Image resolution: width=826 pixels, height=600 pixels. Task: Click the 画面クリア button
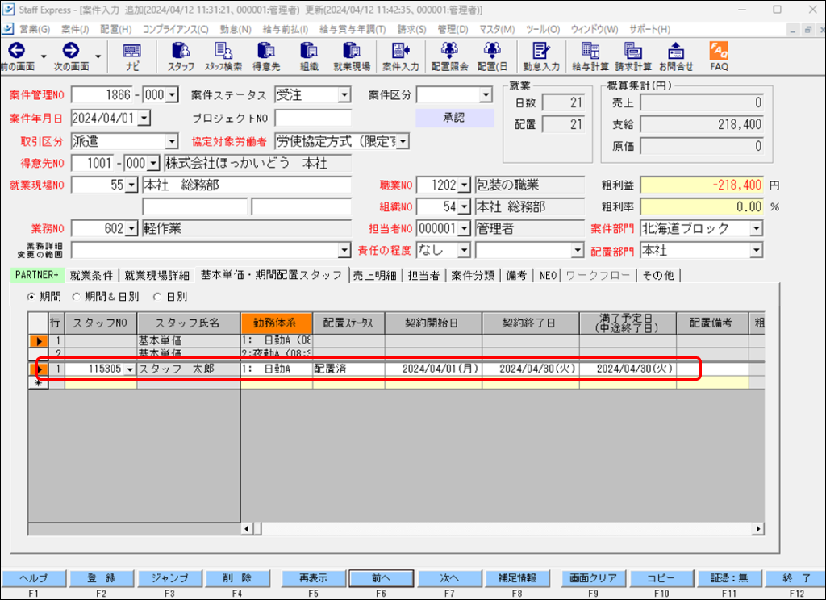click(x=593, y=578)
